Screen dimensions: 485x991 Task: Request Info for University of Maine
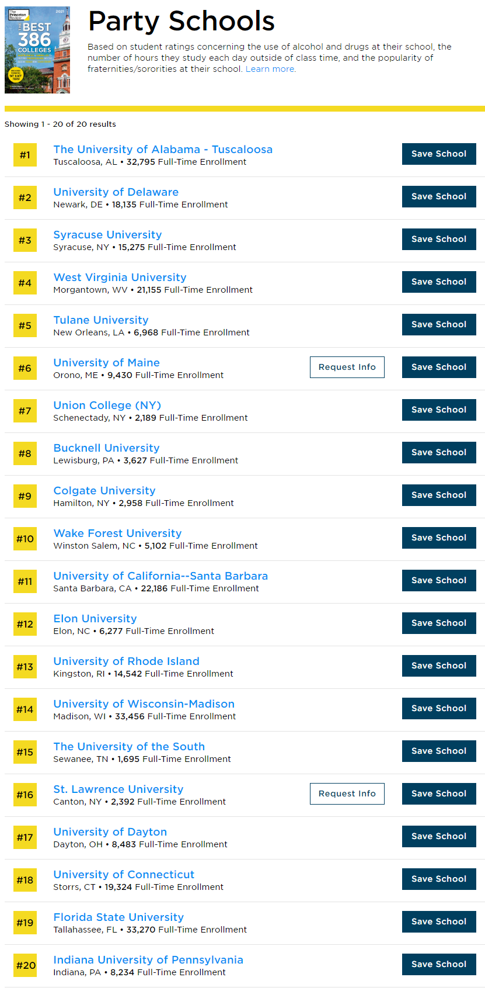pos(347,367)
